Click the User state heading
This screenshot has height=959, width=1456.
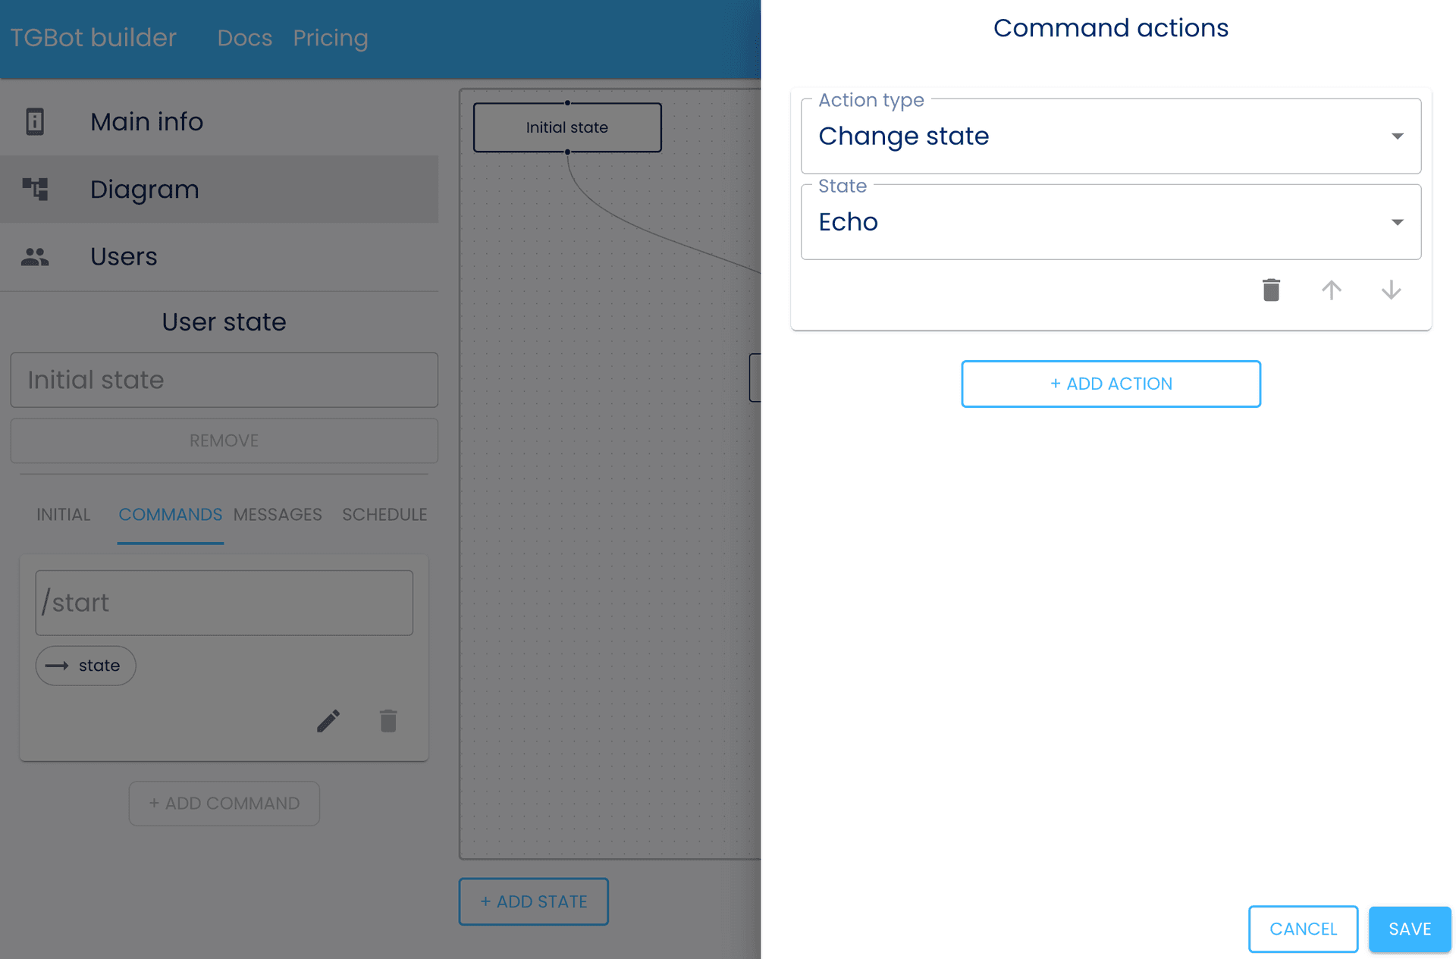coord(224,322)
